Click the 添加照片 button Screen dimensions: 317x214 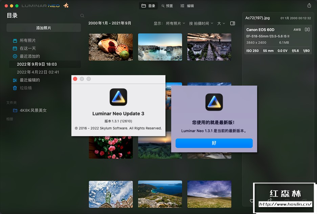(x=44, y=28)
